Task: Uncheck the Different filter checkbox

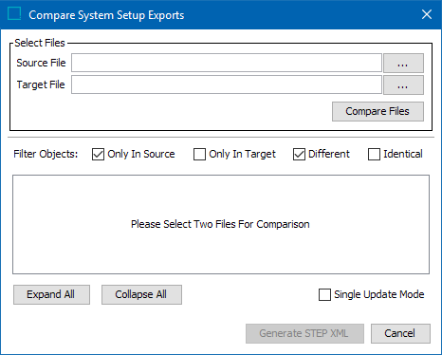Action: point(299,155)
